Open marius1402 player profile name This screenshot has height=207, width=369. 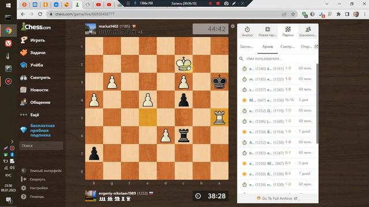tap(108, 26)
